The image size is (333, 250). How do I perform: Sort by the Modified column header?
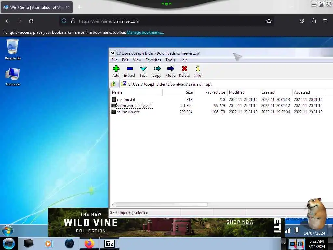click(244, 92)
